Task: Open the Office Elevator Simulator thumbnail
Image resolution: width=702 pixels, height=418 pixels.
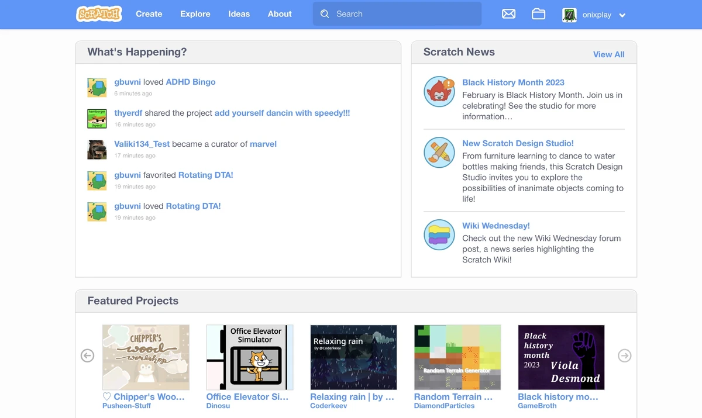Action: click(250, 357)
